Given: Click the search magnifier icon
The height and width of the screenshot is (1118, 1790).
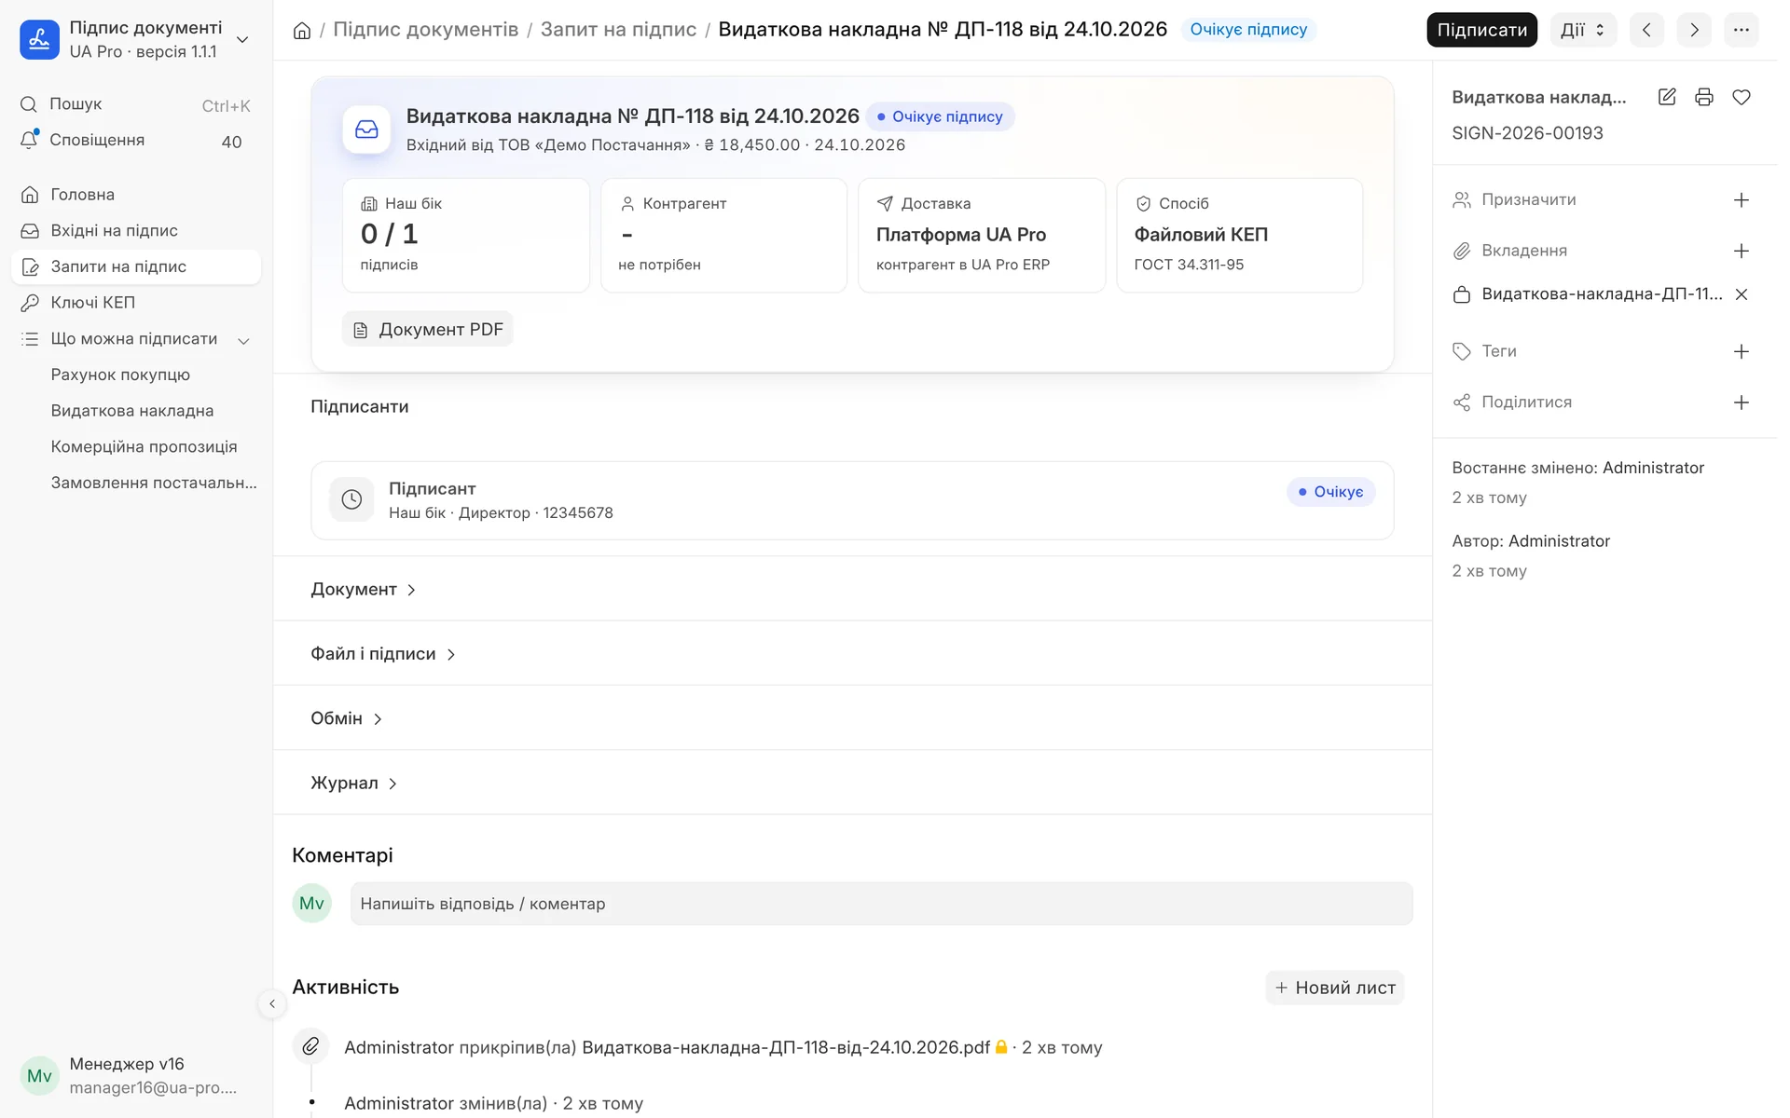Looking at the screenshot, I should (x=29, y=104).
